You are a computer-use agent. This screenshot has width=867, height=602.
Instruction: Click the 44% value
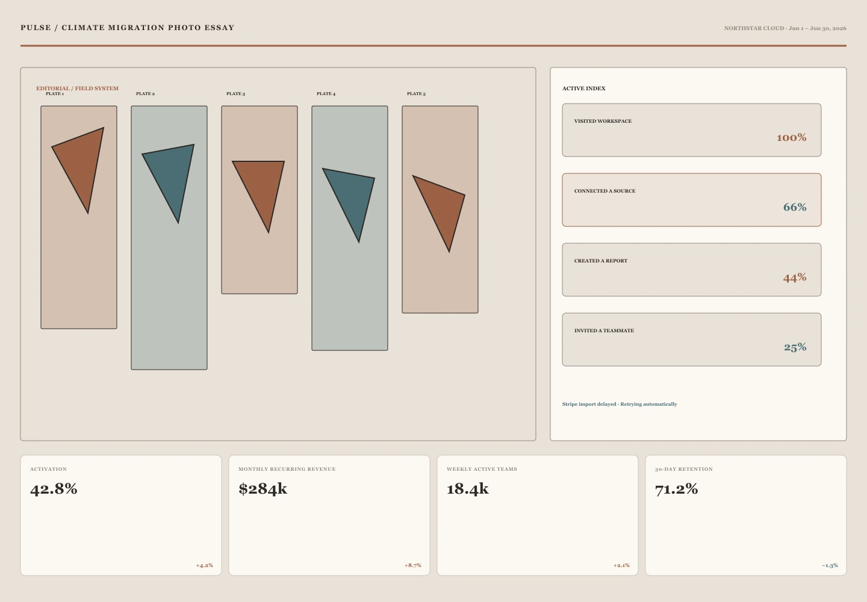(795, 278)
